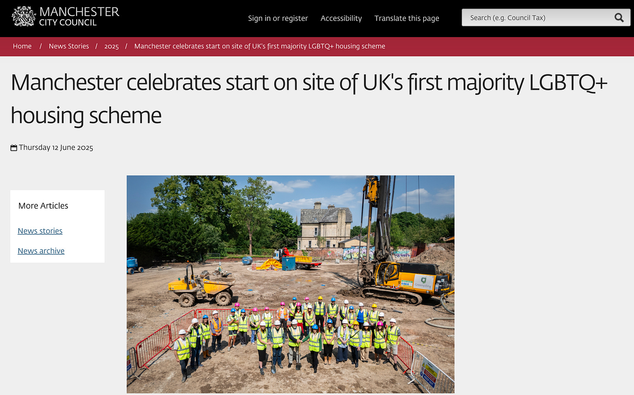Open the News Stories breadcrumb link
Screen dimensions: 634x395
click(69, 46)
